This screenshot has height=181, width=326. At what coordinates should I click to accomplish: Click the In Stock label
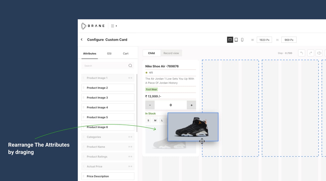pyautogui.click(x=150, y=113)
